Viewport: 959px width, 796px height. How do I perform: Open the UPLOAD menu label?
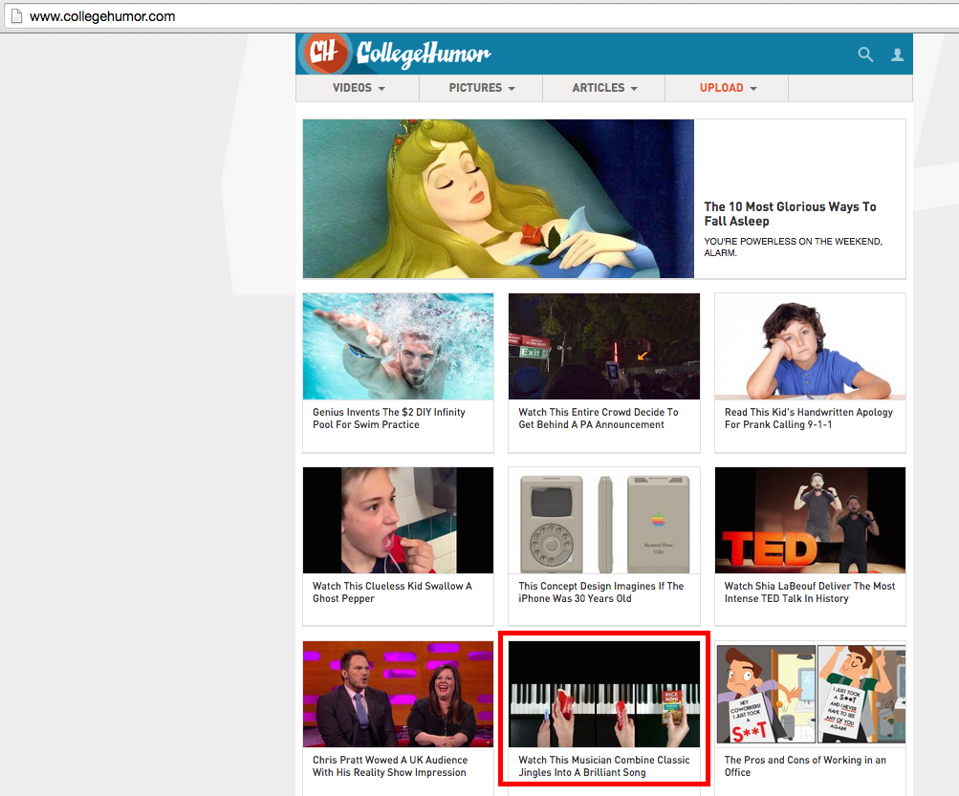coord(721,88)
